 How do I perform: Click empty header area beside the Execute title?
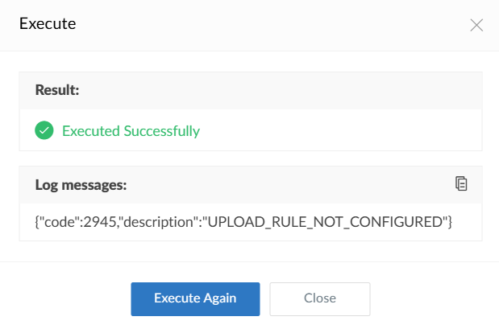266,24
